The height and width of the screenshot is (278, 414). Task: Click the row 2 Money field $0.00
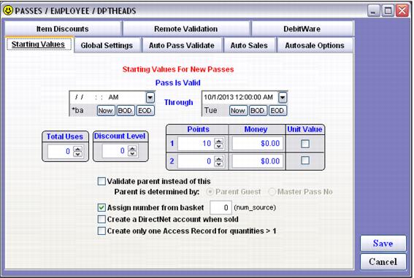click(258, 161)
